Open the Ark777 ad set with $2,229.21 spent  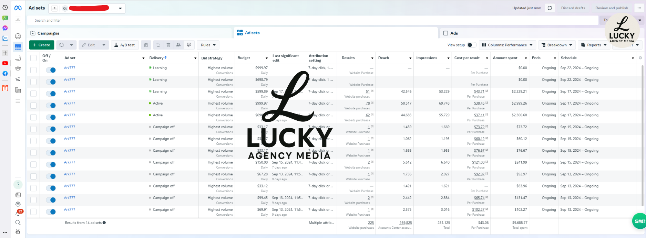70,91
